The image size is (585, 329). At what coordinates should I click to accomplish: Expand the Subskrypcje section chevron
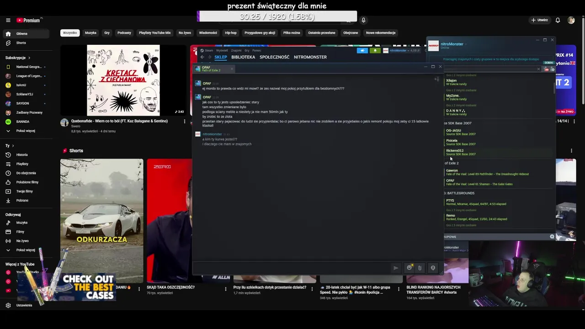point(29,58)
